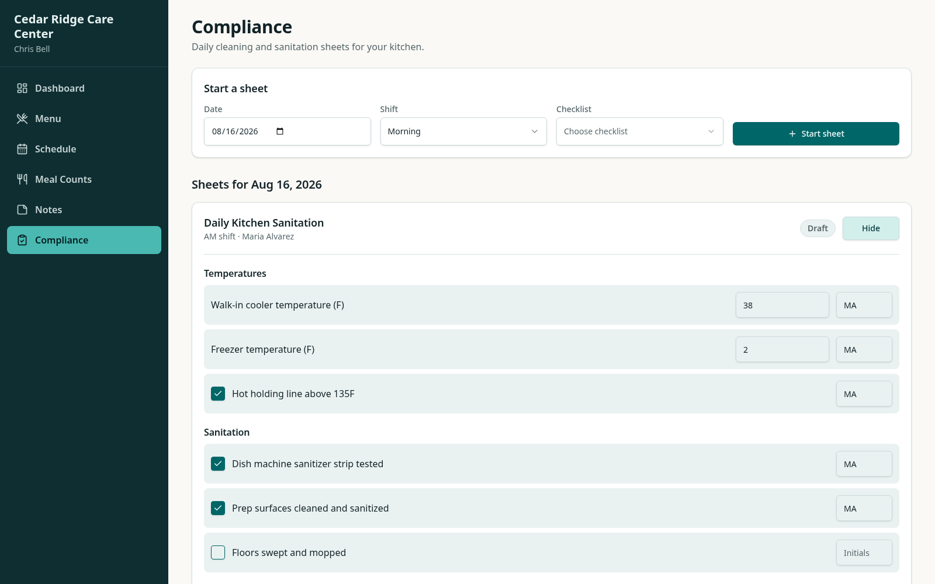Click the 'AM shift · Maria Alvarez' subtitle
This screenshot has height=584, width=935.
(249, 237)
